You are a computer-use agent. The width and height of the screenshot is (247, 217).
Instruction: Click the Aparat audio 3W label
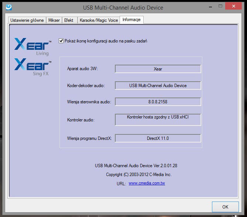click(82, 69)
